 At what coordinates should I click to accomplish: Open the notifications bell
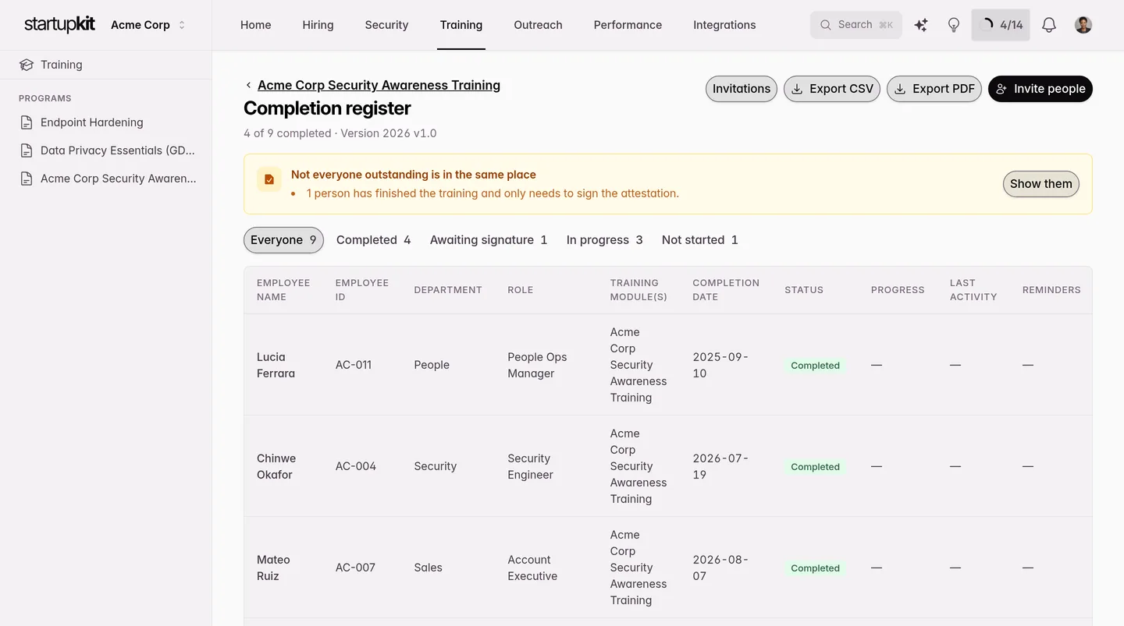tap(1049, 25)
